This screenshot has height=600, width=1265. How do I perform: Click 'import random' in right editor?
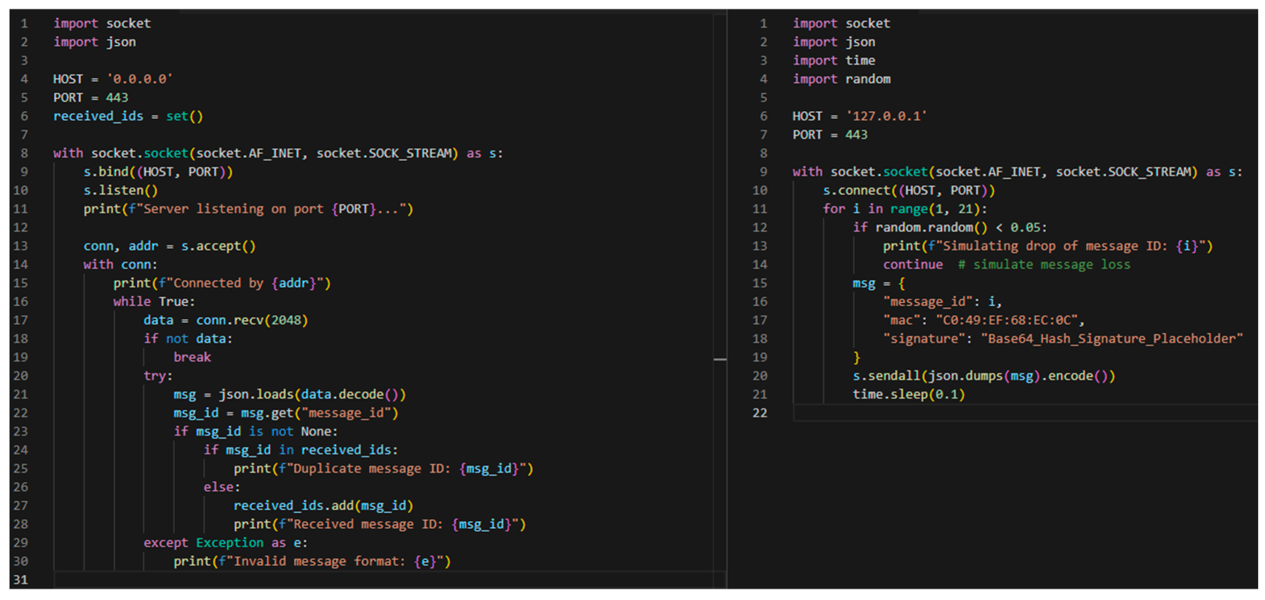click(841, 79)
